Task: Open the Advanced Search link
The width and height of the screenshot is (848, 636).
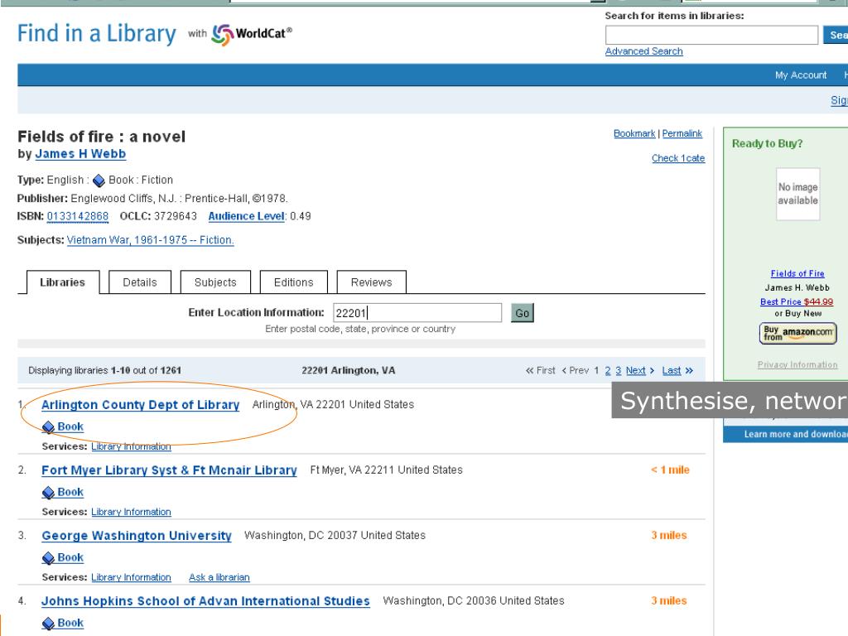Action: (x=643, y=51)
